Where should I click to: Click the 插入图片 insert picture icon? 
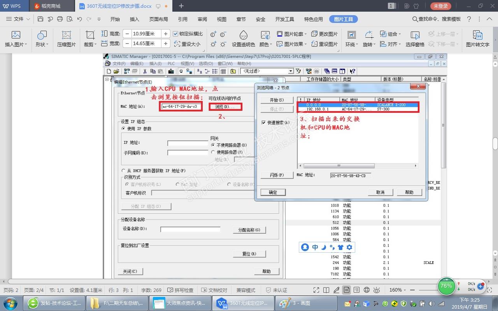click(x=16, y=39)
